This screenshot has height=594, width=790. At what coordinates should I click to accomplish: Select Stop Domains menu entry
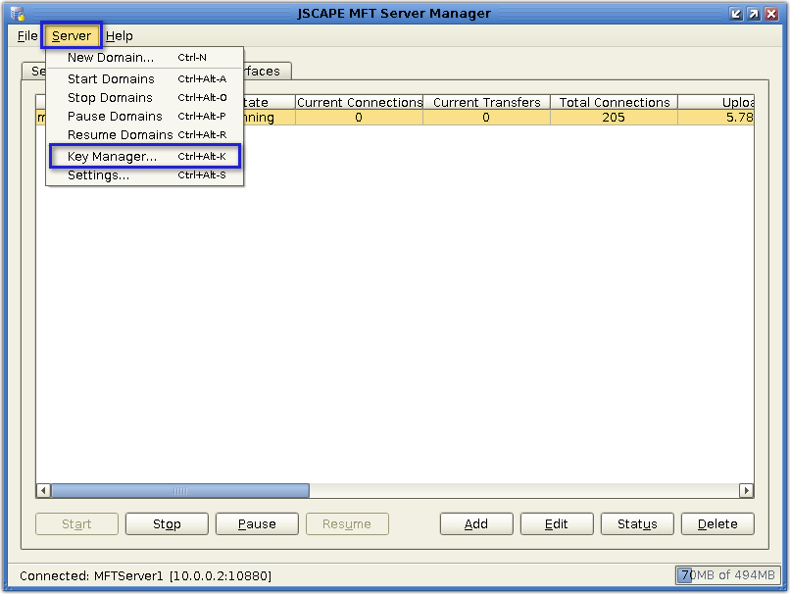pyautogui.click(x=145, y=98)
